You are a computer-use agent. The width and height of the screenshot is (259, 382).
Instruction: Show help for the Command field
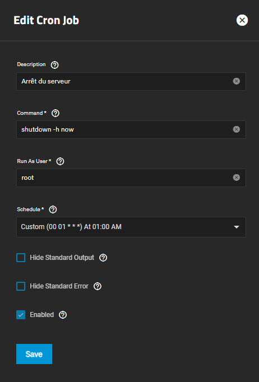coord(55,113)
